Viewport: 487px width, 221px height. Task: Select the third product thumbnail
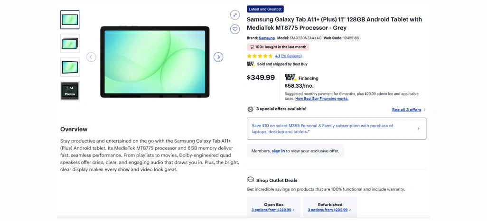click(70, 67)
